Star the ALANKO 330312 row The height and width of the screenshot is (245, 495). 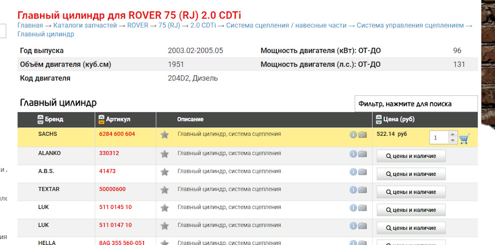pos(164,154)
